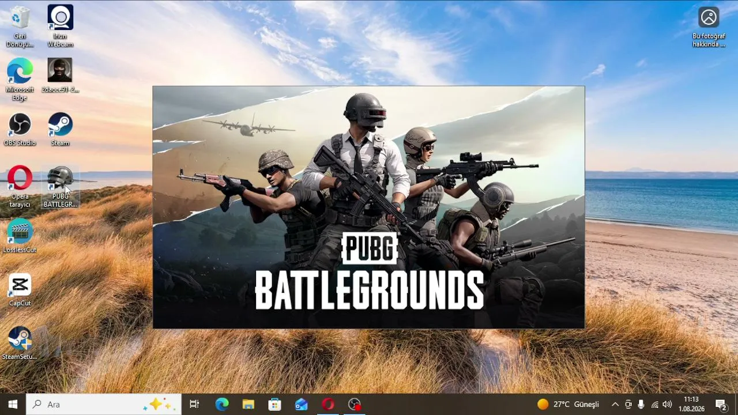
Task: Open Task View from the taskbar
Action: coord(194,404)
